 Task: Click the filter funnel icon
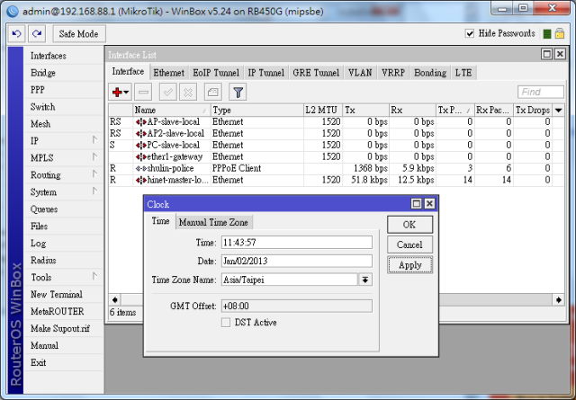(x=238, y=92)
